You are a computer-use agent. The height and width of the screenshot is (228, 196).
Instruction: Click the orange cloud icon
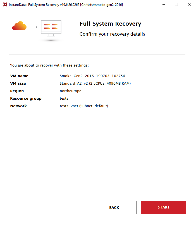coord(19,26)
